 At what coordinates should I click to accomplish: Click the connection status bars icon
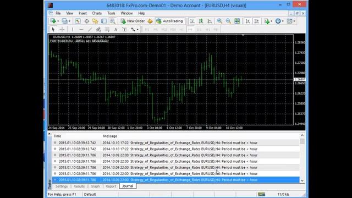tap(261, 194)
